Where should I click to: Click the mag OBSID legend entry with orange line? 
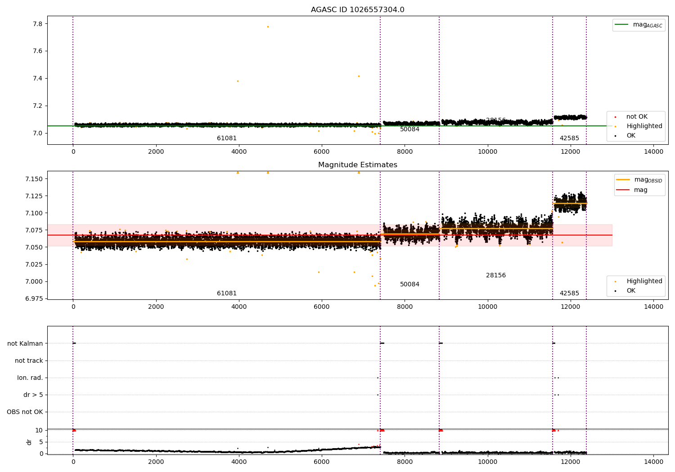(639, 180)
